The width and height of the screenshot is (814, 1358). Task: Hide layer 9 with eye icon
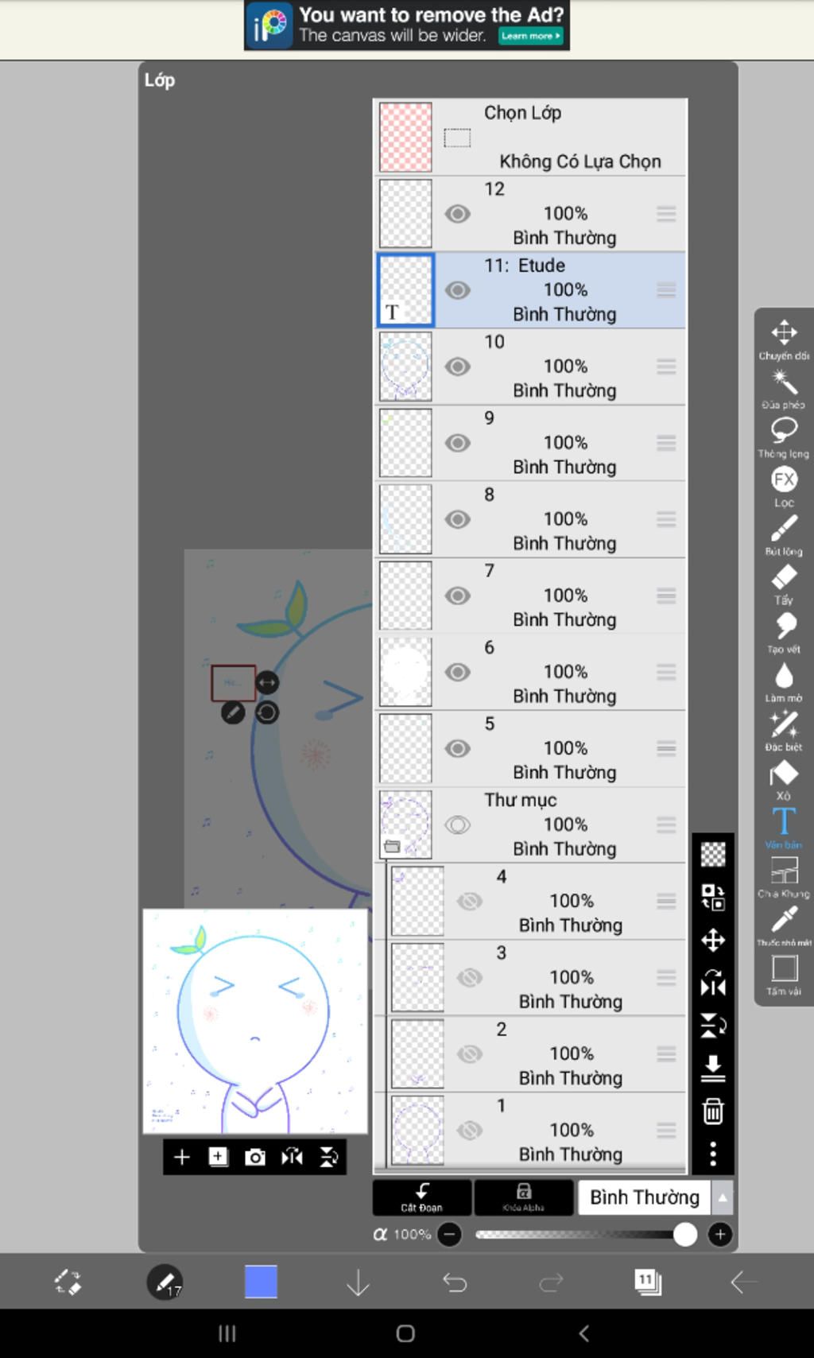(457, 443)
